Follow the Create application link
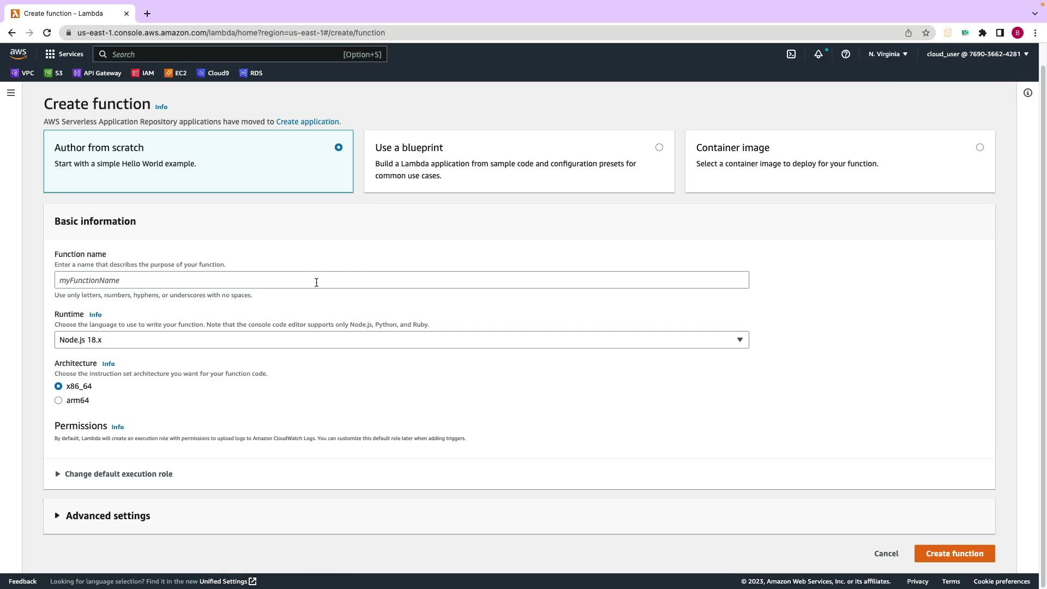Viewport: 1047px width, 589px height. click(x=308, y=122)
